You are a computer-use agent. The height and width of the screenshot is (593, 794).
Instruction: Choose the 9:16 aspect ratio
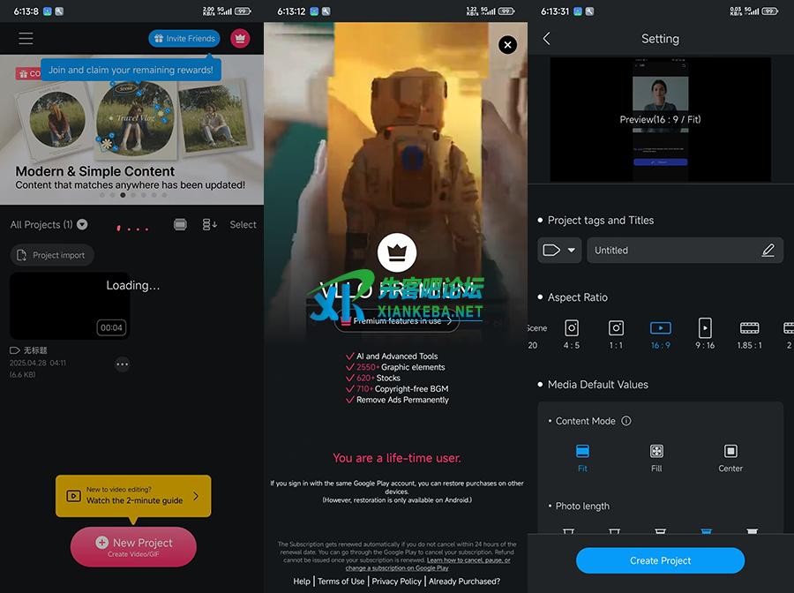point(705,334)
